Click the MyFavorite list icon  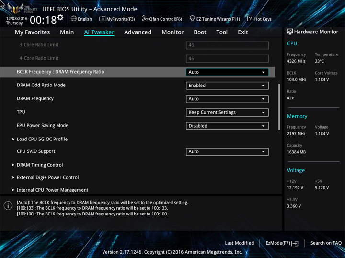pyautogui.click(x=102, y=19)
